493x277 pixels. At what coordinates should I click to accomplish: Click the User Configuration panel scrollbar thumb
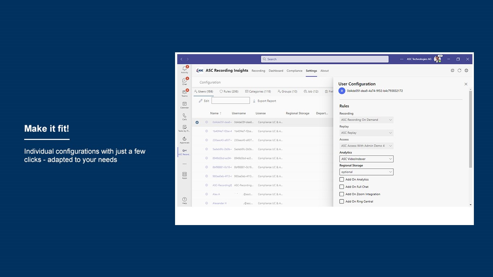[x=470, y=129]
